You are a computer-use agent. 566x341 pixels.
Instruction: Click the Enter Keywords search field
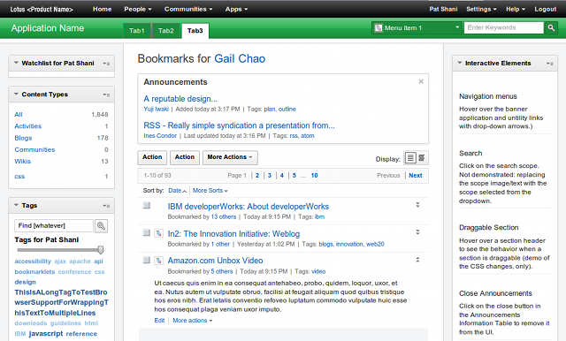(x=503, y=27)
